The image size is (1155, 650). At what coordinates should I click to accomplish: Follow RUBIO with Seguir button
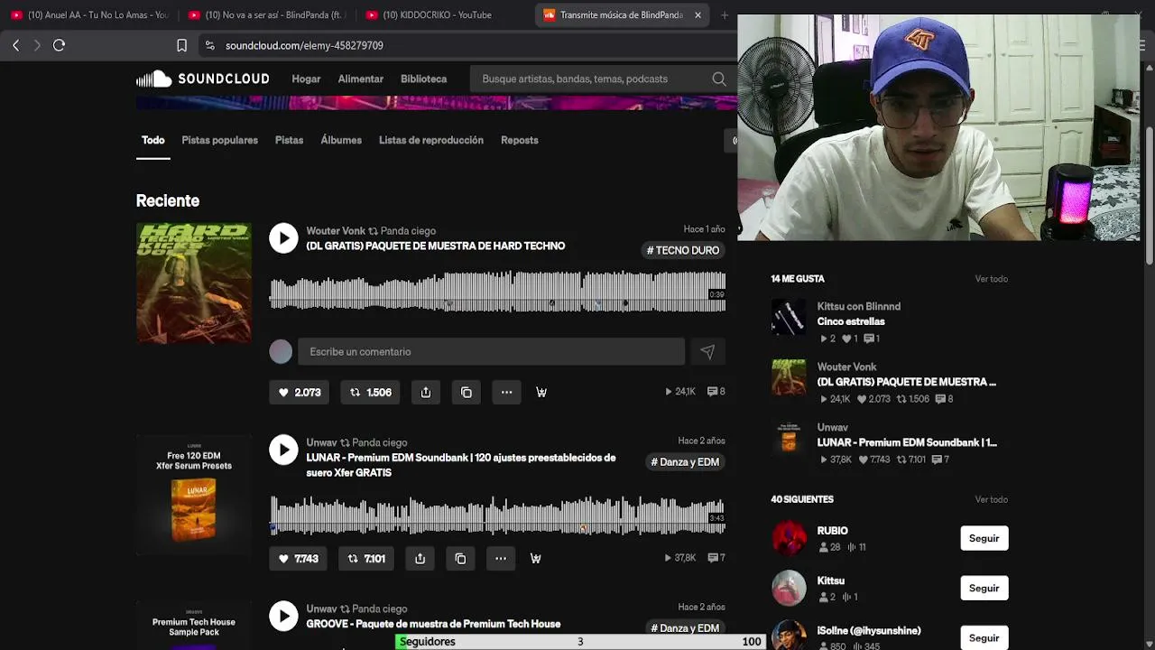(x=984, y=538)
